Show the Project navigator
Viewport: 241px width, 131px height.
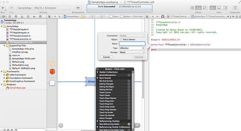pyautogui.click(x=3, y=17)
